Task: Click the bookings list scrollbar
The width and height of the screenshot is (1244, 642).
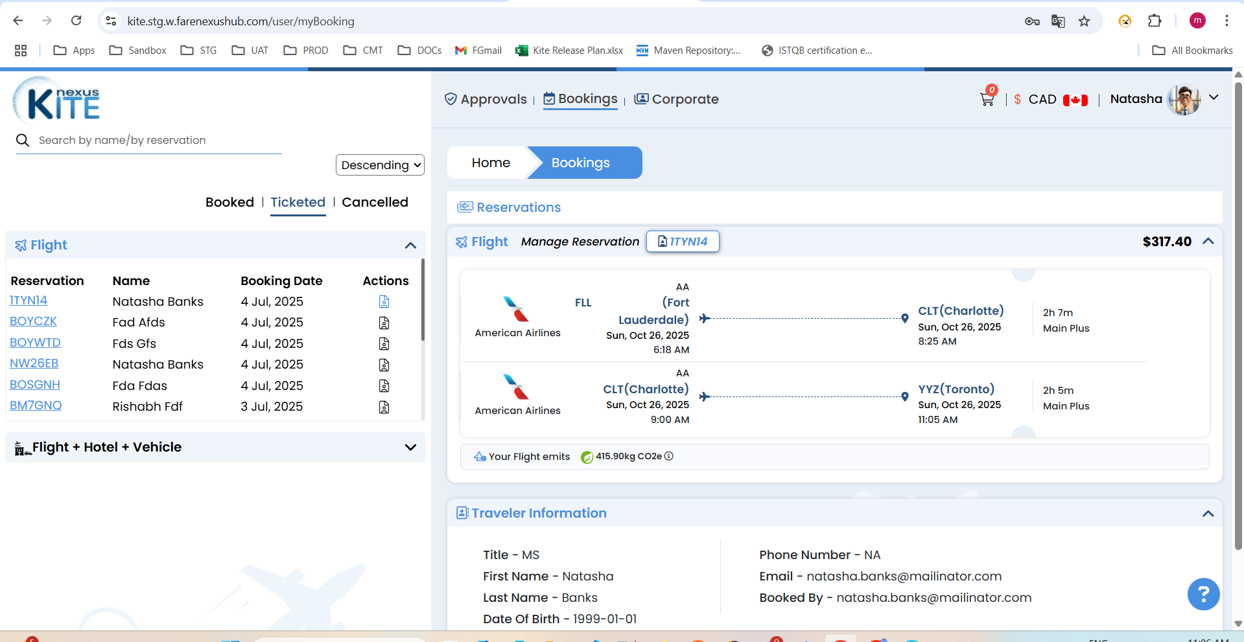Action: pyautogui.click(x=423, y=299)
